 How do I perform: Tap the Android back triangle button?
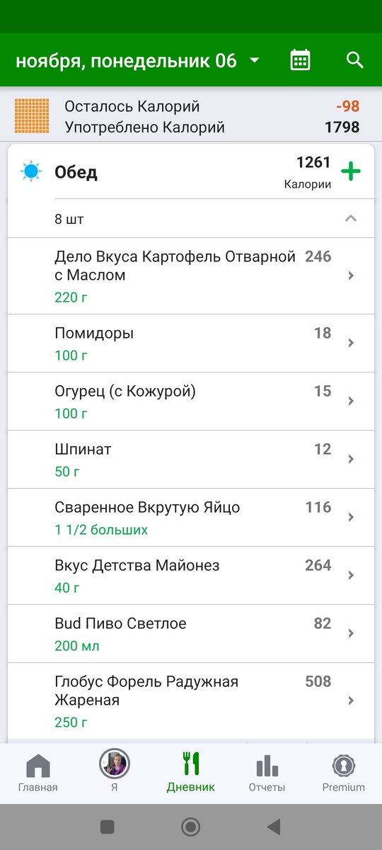coord(274,827)
